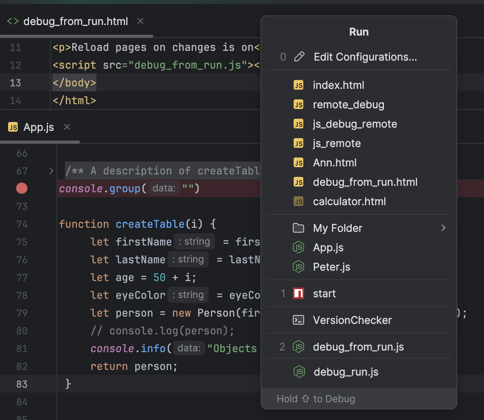Choose js_debug_remote from the Run list

(355, 124)
